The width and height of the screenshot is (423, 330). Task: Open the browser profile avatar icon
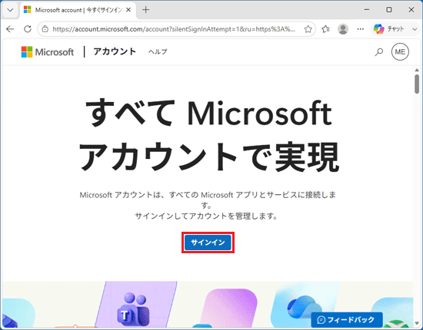(343, 29)
